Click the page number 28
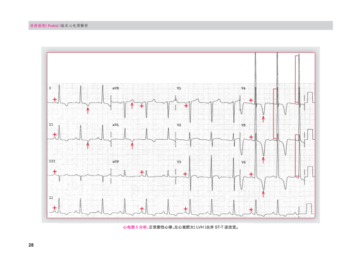The width and height of the screenshot is (354, 267). (x=31, y=246)
